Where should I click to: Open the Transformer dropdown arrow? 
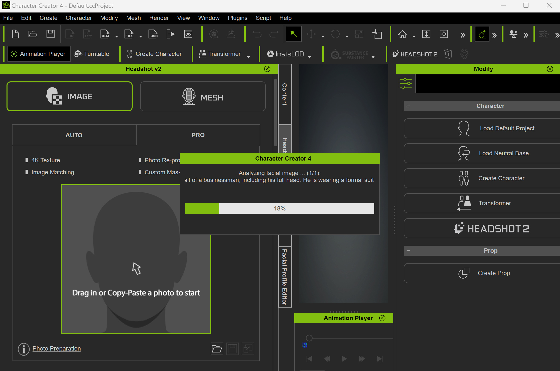click(x=248, y=57)
